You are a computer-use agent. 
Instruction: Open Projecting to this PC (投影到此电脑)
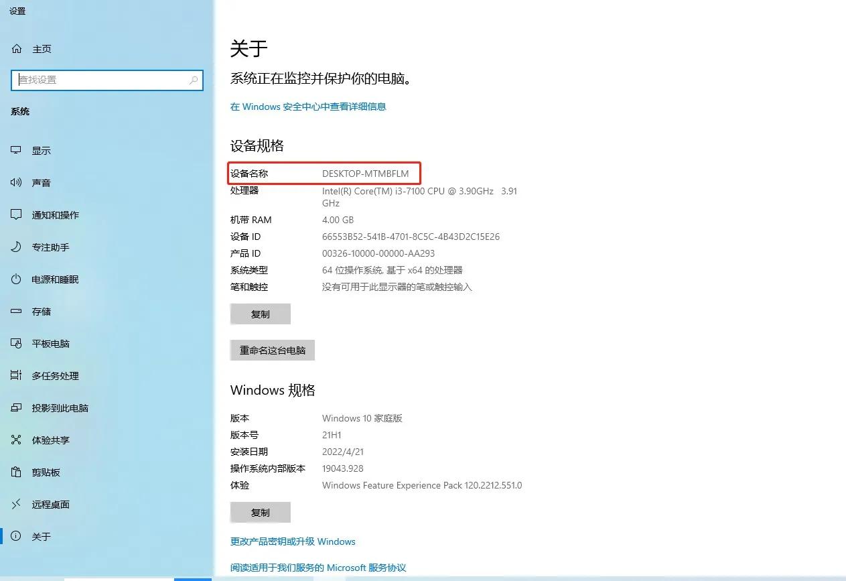(x=60, y=408)
